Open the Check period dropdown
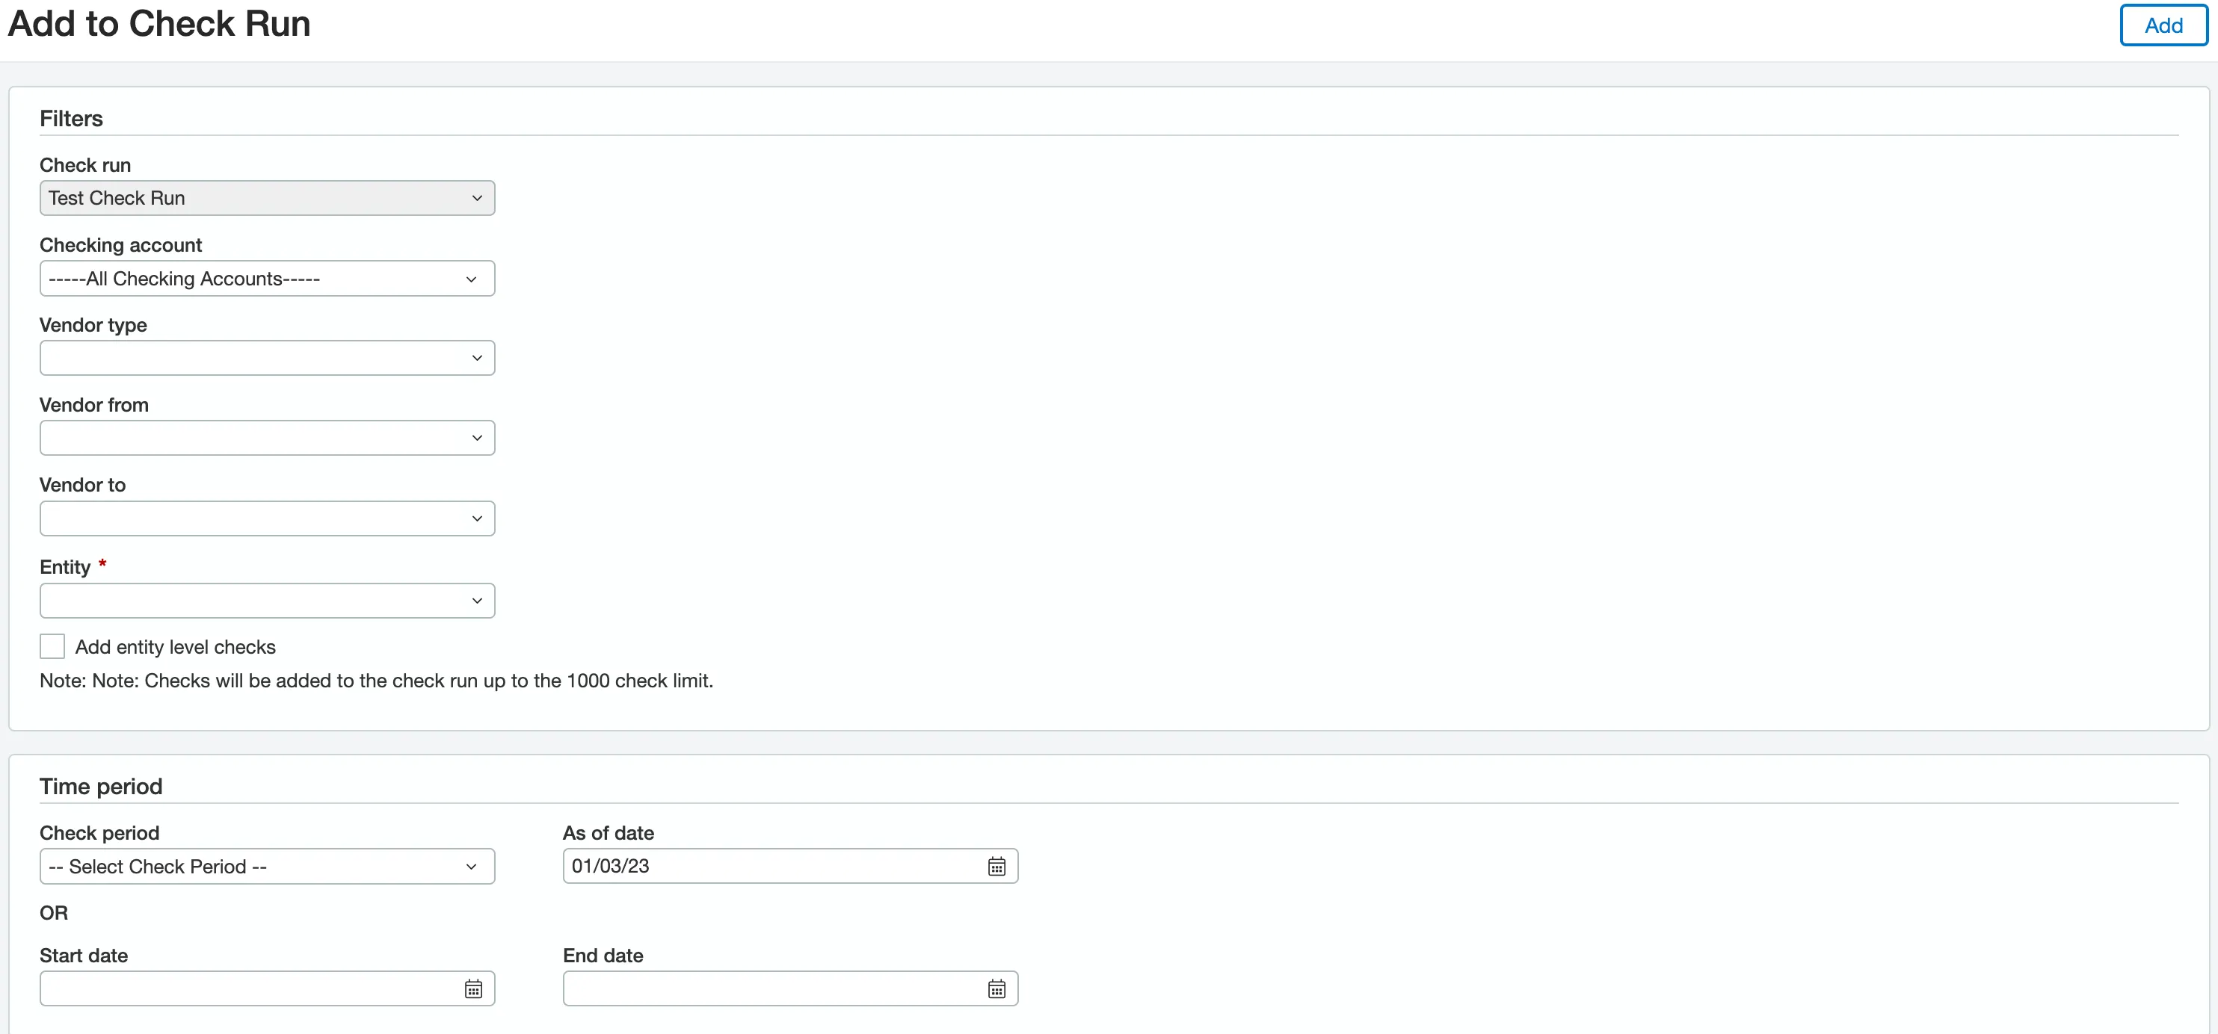2218x1034 pixels. pos(267,866)
